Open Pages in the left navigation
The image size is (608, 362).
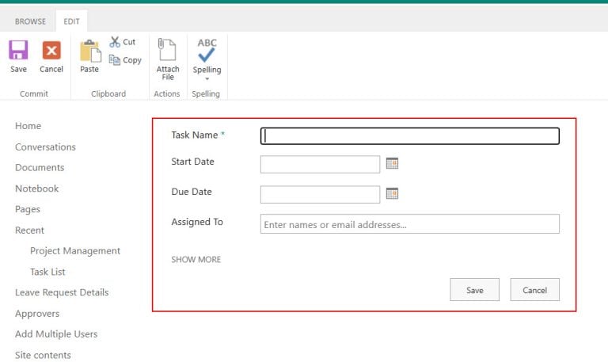(28, 210)
